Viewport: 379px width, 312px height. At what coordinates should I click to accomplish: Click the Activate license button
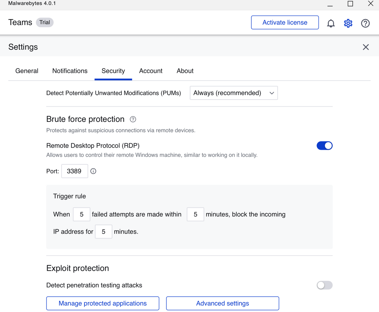[285, 23]
